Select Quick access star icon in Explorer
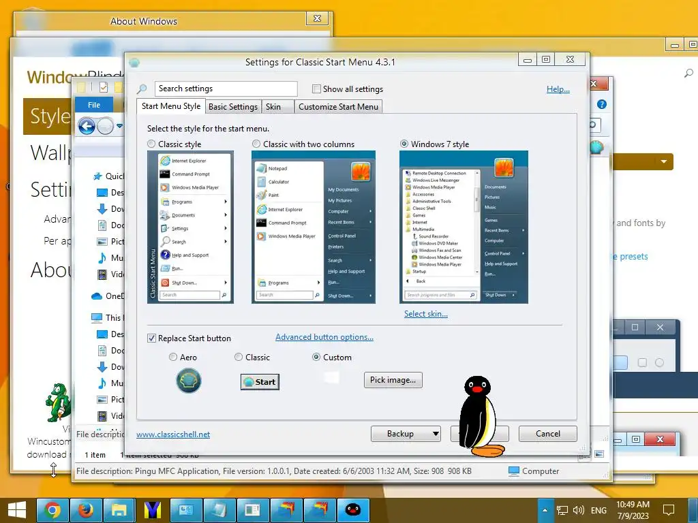698x523 pixels. point(97,176)
